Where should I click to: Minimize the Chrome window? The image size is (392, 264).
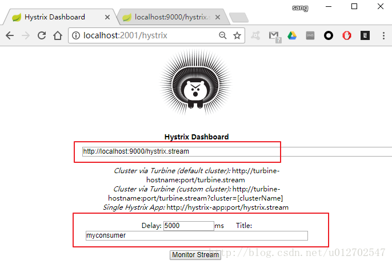pyautogui.click(x=329, y=6)
